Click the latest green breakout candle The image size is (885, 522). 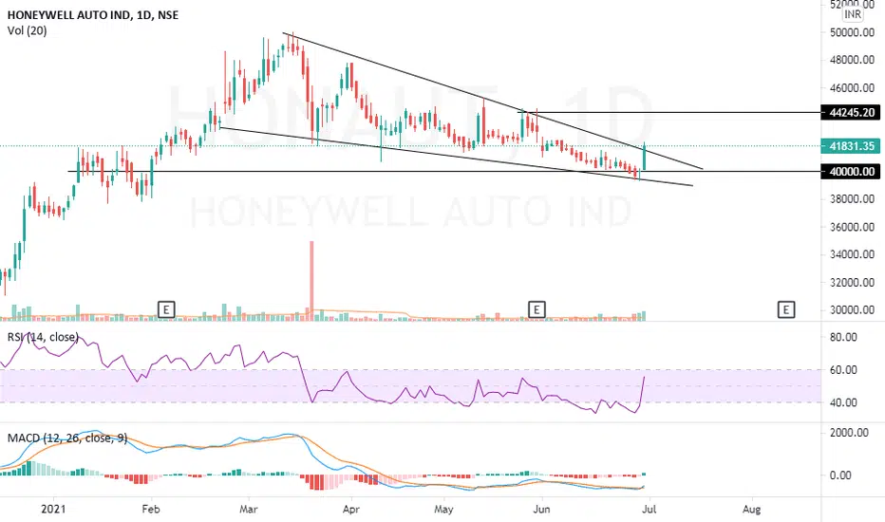point(644,158)
